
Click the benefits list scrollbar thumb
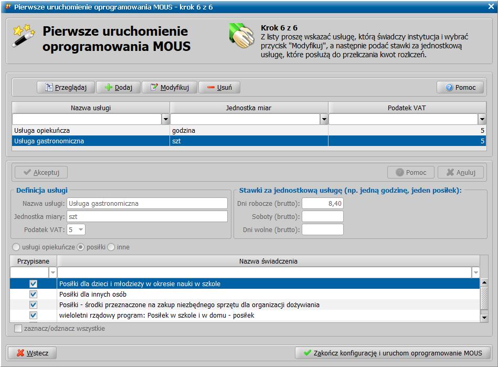tap(484, 298)
